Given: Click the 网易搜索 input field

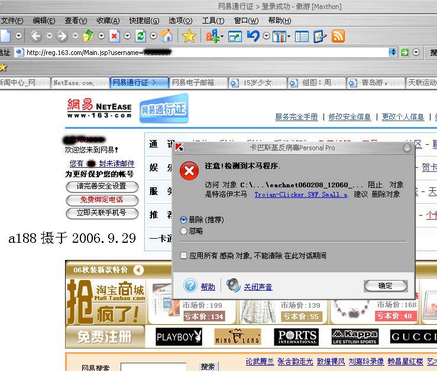Looking at the screenshot, I should (154, 367).
